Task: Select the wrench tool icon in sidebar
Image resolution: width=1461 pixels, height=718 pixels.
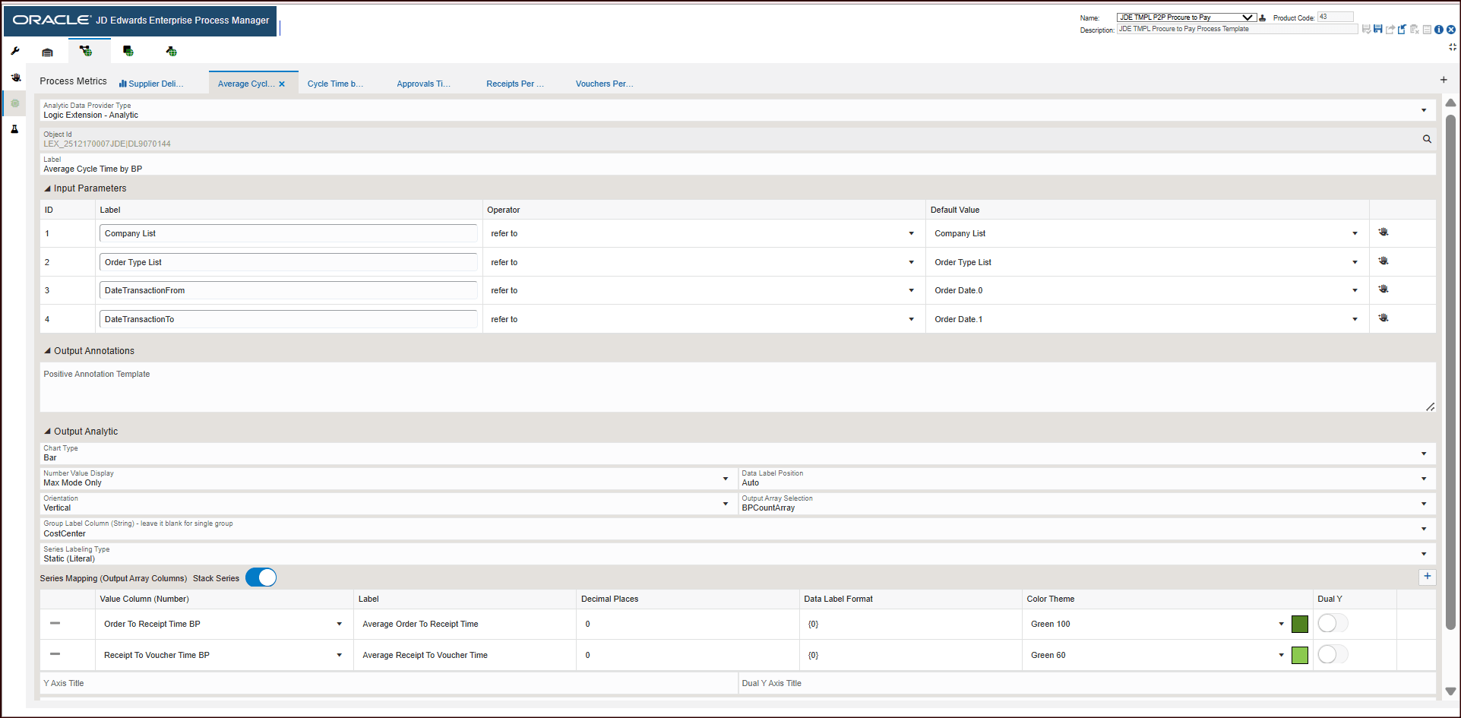Action: (14, 51)
